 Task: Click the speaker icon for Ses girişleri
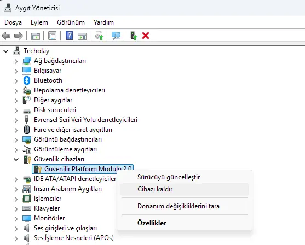(x=27, y=228)
